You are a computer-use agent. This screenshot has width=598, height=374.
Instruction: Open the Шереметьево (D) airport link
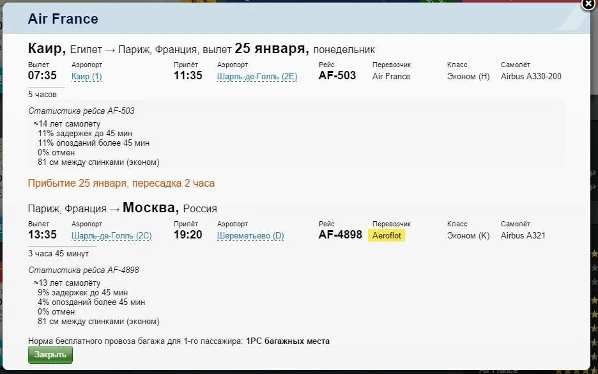(250, 235)
